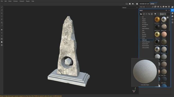Open the File menu
The height and width of the screenshot is (97, 174).
click(x=2, y=1)
